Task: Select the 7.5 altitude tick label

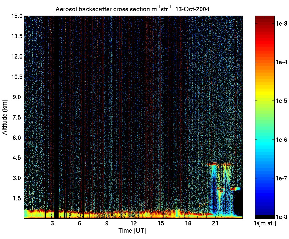Action: click(17, 118)
